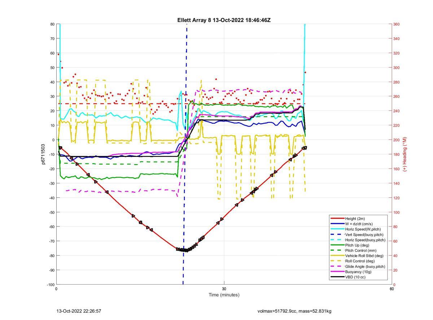Click the '280' heading axis tick label
The height and width of the screenshot is (320, 433).
click(x=396, y=82)
